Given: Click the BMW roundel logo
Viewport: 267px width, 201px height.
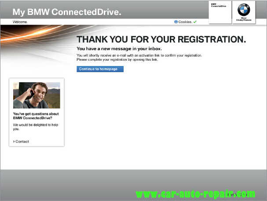Looking at the screenshot, I should point(244,9).
